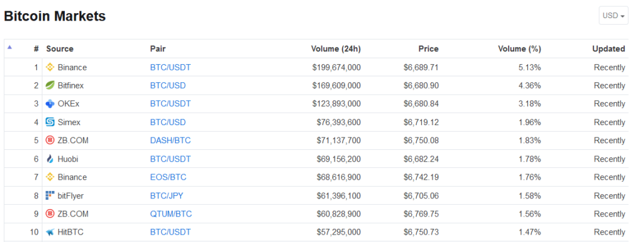Click the ZB.COM logo in row 9

[50, 213]
